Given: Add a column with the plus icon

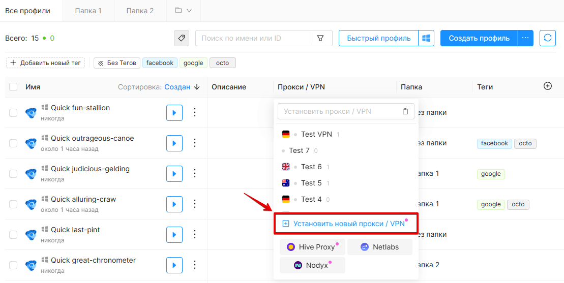Looking at the screenshot, I should coord(547,86).
